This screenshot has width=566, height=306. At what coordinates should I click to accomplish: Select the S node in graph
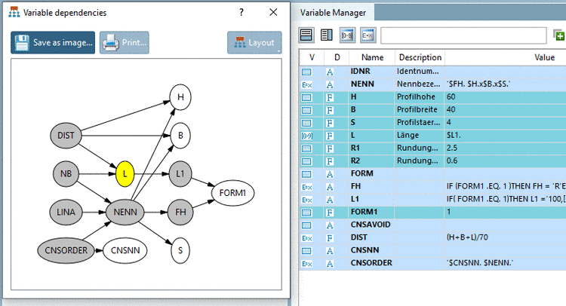180,250
